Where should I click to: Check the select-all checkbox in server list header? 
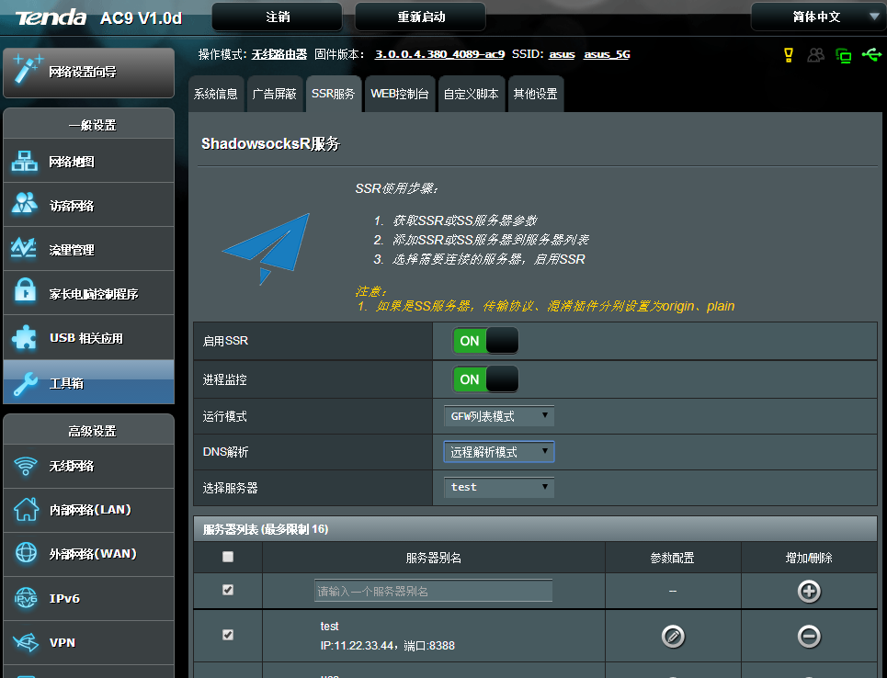pos(228,557)
